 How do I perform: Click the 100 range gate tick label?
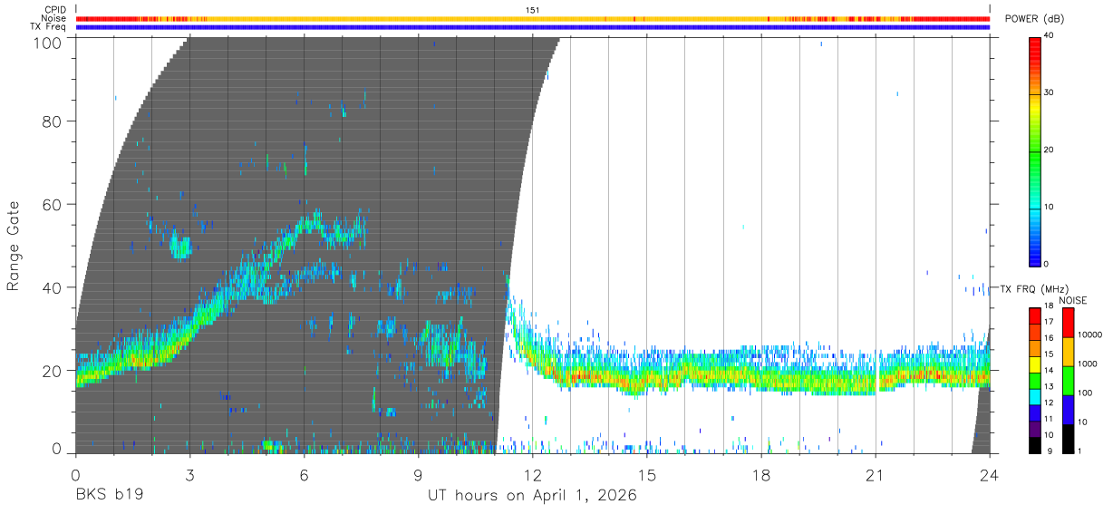[48, 43]
